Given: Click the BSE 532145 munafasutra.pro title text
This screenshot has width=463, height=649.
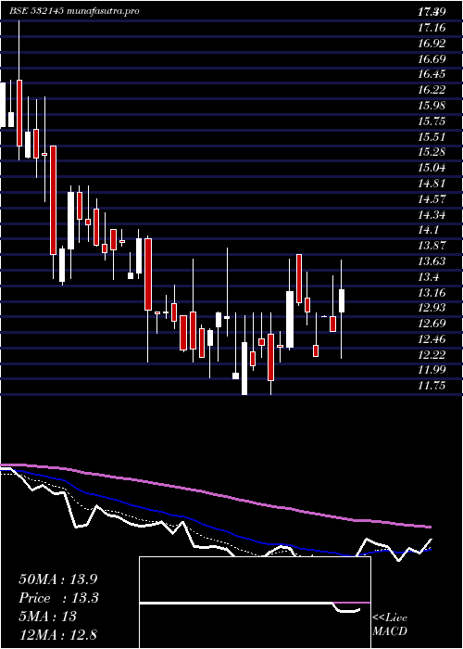Looking at the screenshot, I should coord(74,11).
